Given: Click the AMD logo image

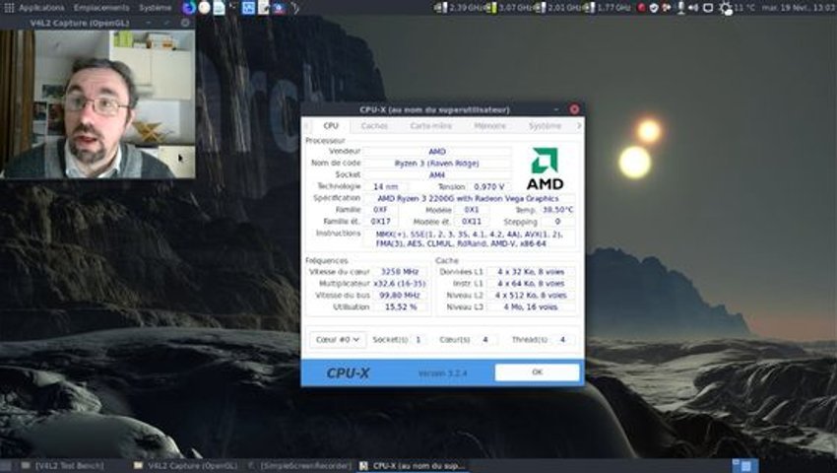Looking at the screenshot, I should pyautogui.click(x=545, y=169).
